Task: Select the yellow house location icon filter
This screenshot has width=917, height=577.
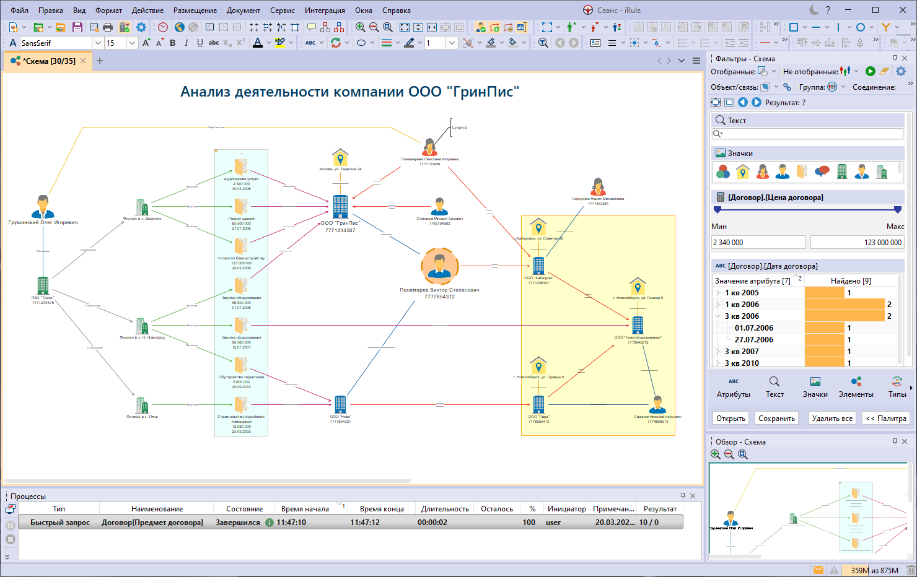Action: coord(742,171)
